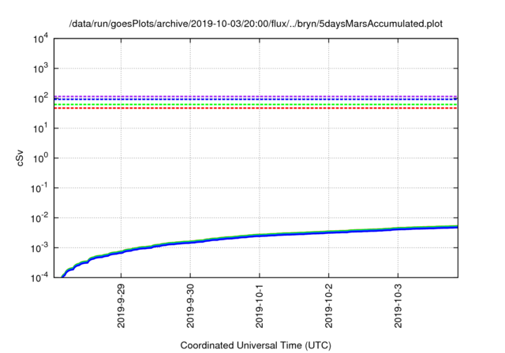Click the purple dashed threshold line
This screenshot has width=505, height=353.
coord(256,96)
